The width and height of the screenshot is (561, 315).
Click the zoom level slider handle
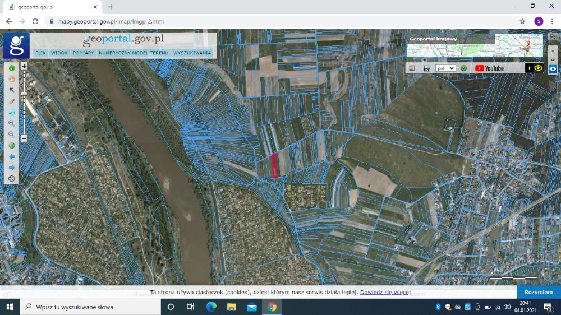(x=24, y=94)
